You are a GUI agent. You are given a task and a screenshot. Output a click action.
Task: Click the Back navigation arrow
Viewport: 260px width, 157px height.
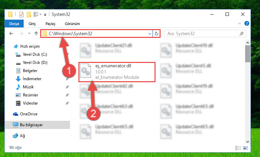(11, 33)
